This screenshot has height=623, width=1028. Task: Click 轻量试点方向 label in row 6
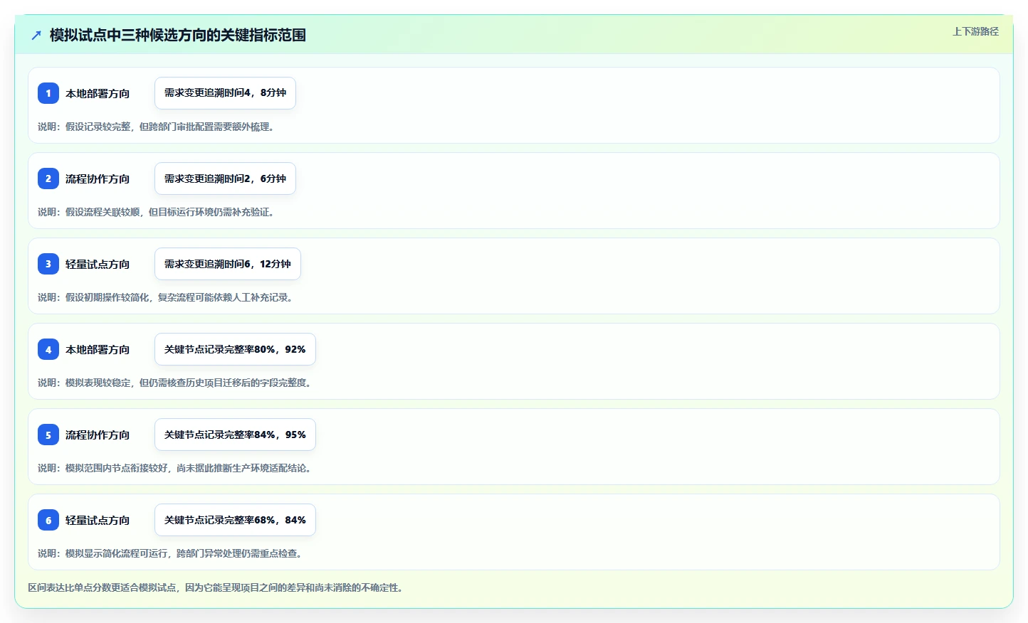[x=98, y=520]
